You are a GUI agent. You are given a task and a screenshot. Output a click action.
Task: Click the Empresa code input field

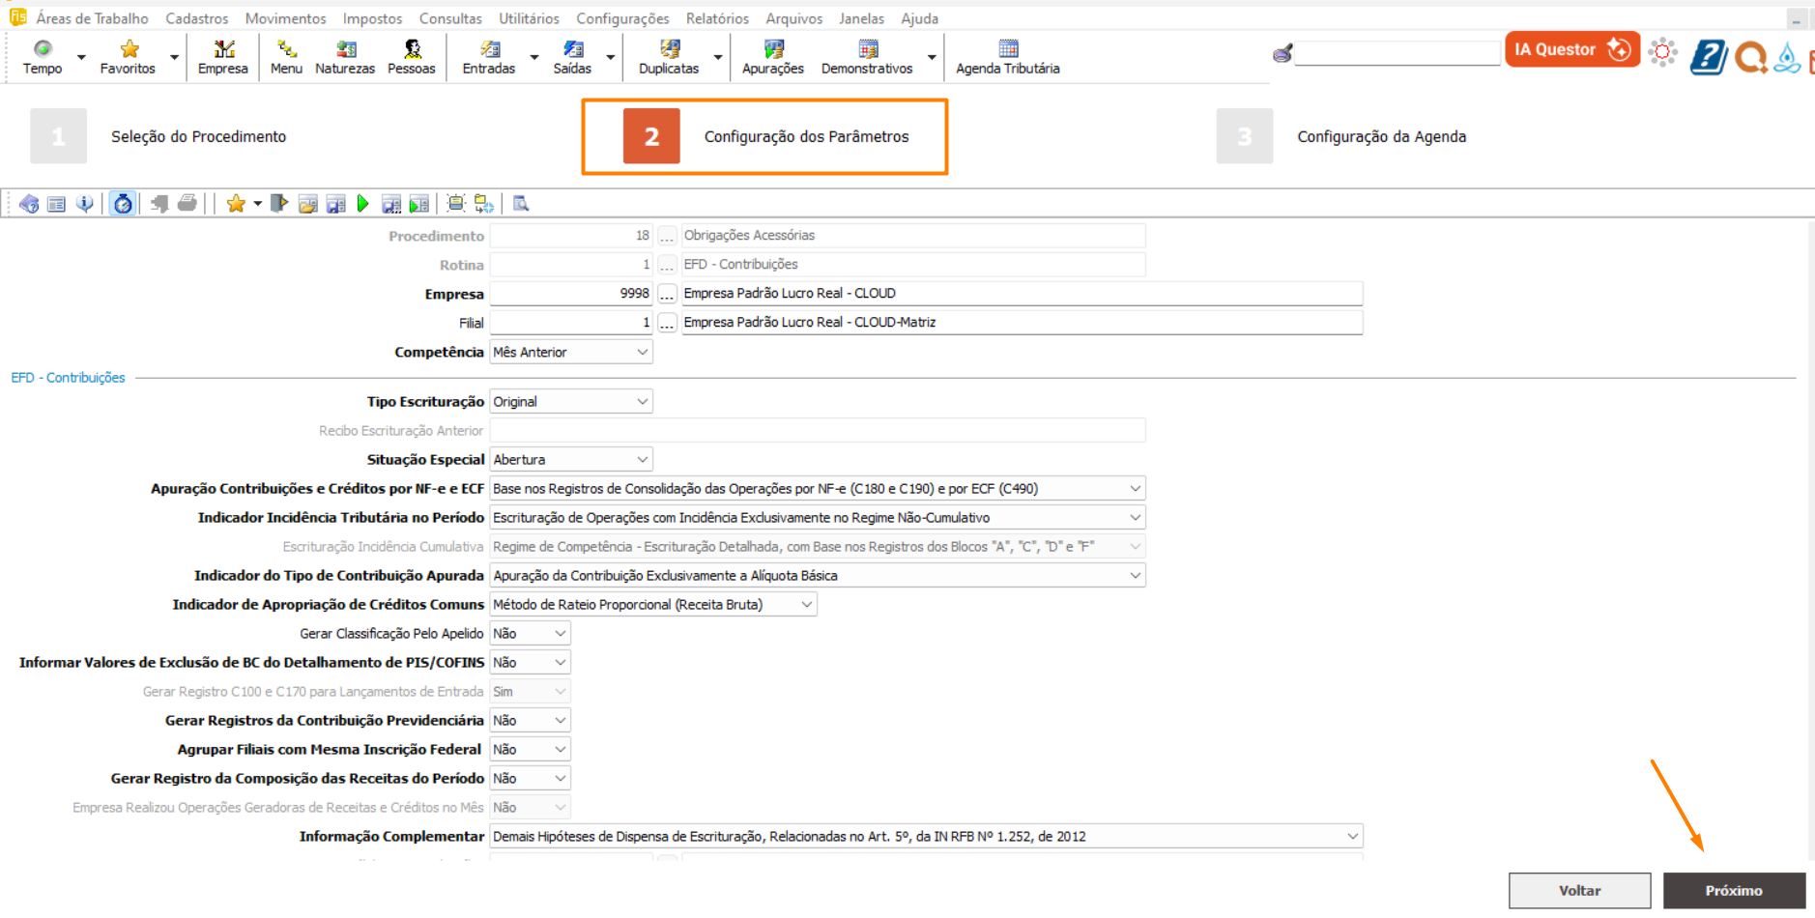coord(570,294)
